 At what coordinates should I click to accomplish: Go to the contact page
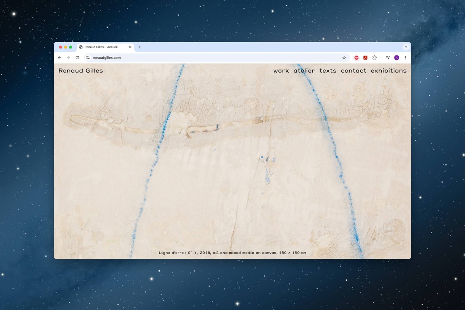point(353,71)
